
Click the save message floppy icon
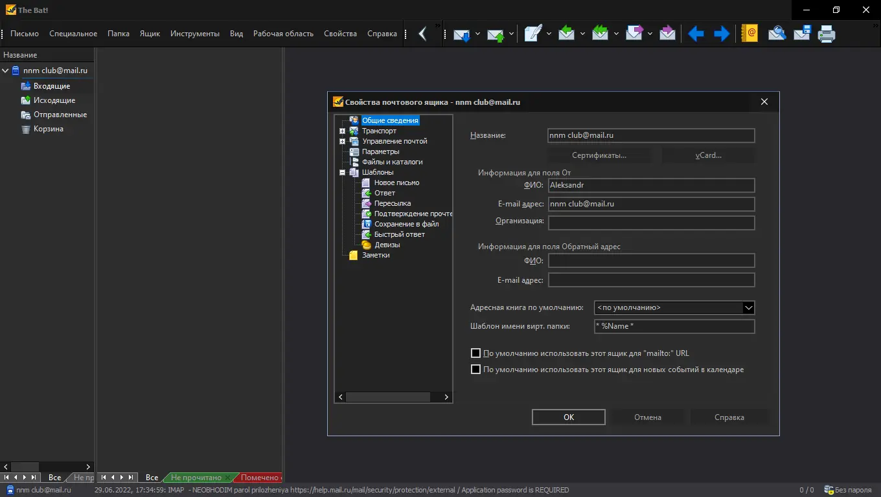pyautogui.click(x=802, y=34)
